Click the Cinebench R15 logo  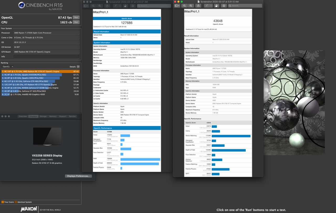point(41,6)
